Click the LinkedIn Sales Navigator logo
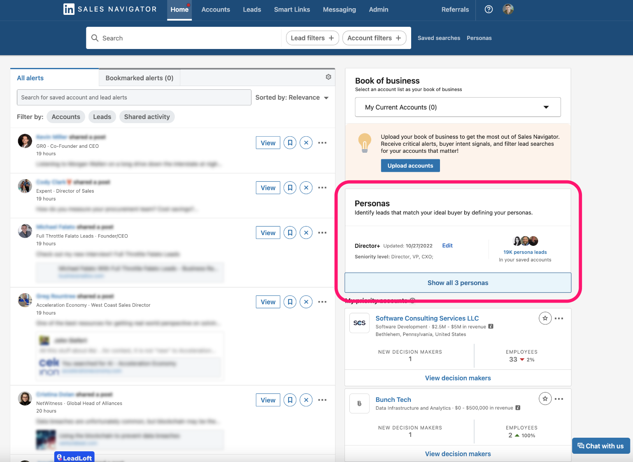Viewport: 633px width, 462px height. coord(109,9)
